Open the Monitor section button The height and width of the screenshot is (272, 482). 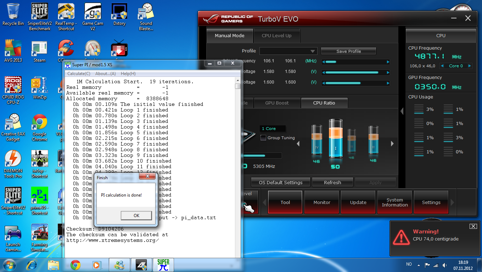(x=322, y=202)
